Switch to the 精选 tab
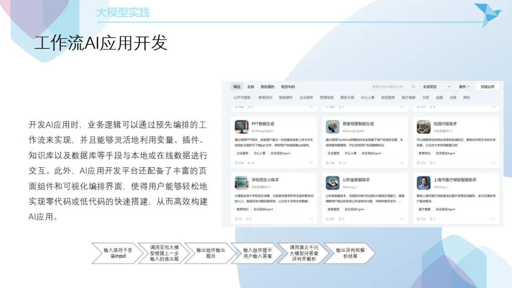Image resolution: width=512 pixels, height=288 pixels. [237, 87]
